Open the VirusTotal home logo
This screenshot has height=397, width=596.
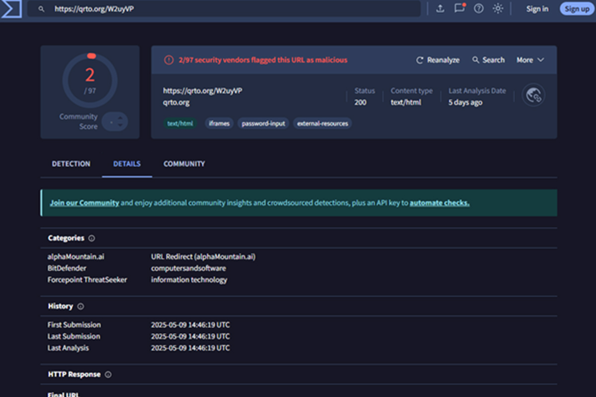[10, 9]
